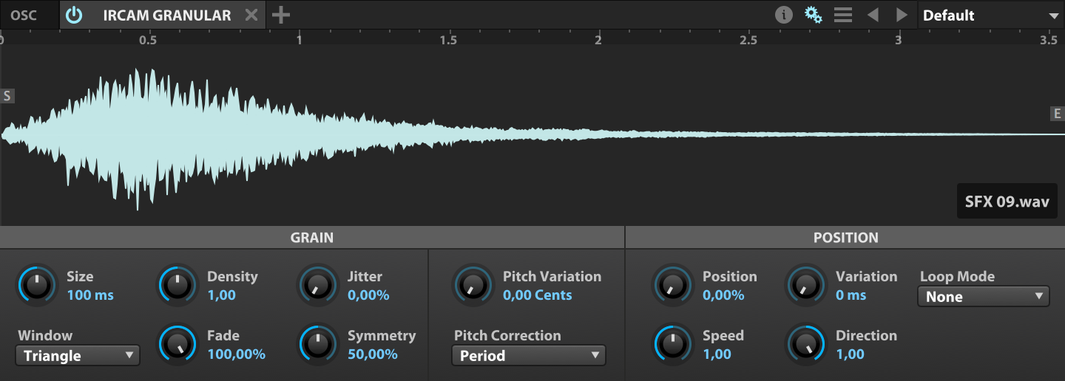Close the IRCAM GRANULAR tab
This screenshot has height=381, width=1065.
(x=251, y=15)
